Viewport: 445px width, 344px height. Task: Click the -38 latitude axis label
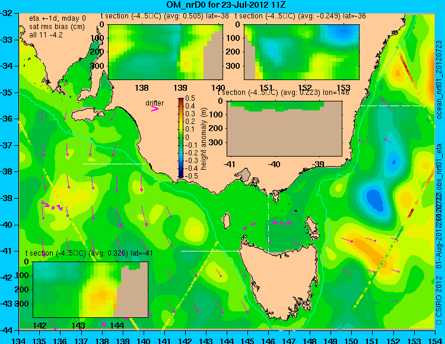click(7, 171)
